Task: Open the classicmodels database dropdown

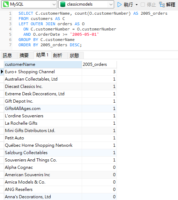Action: tap(86, 5)
